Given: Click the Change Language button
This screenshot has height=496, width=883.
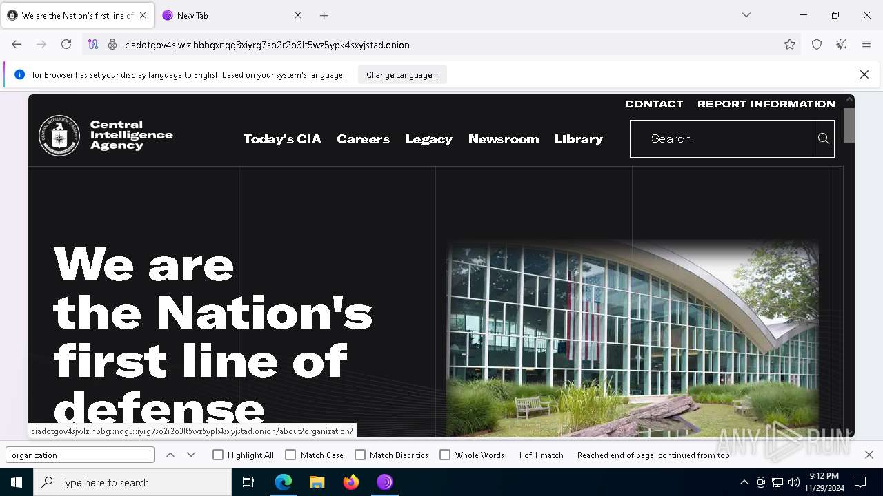Looking at the screenshot, I should tap(402, 74).
